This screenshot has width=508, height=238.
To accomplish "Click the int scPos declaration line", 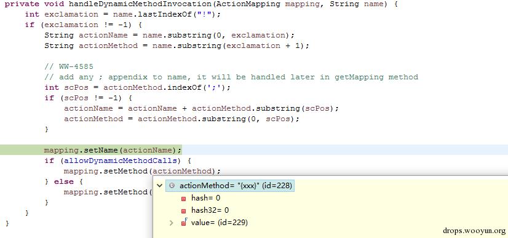I will 137,88.
